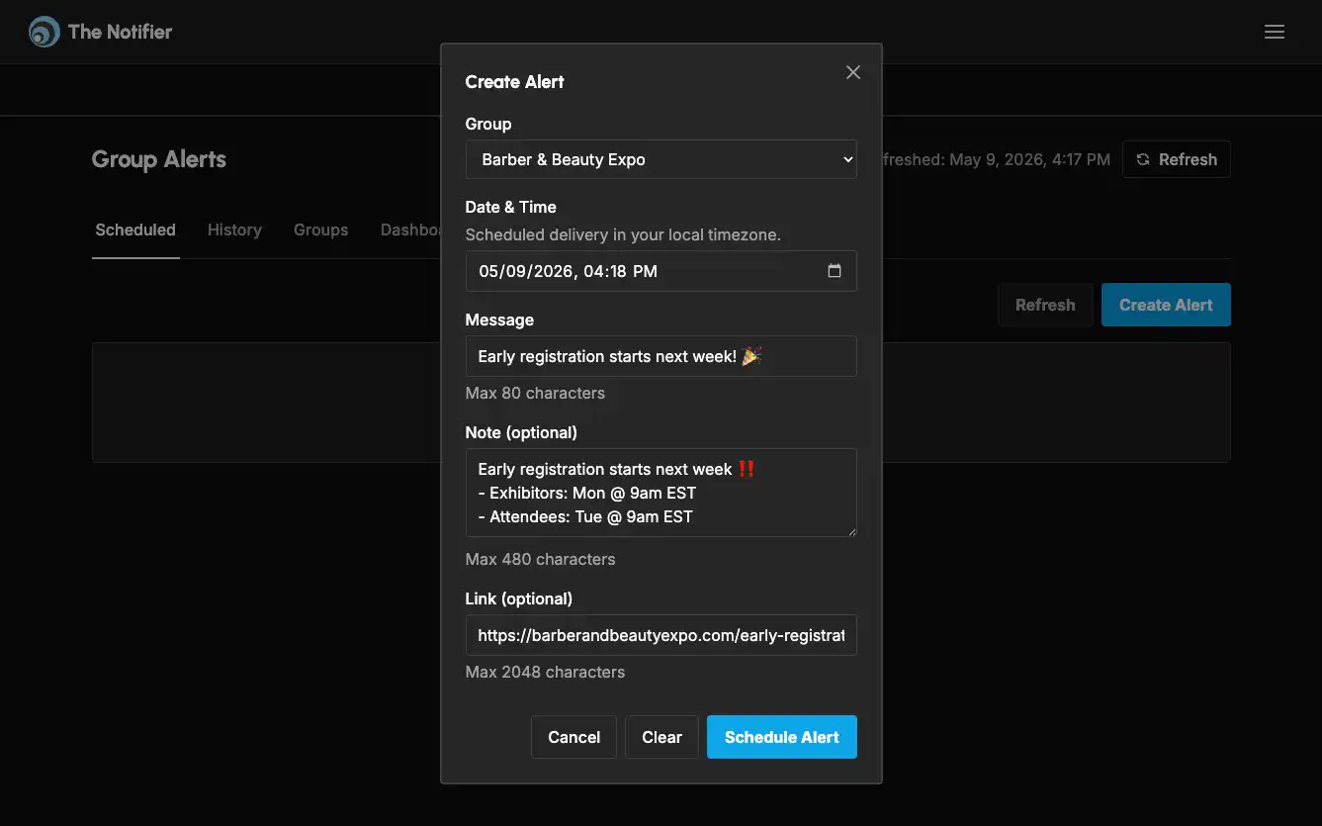Screen dimensions: 1322x826
Task: Click the Refresh button beside Create Alert
Action: pos(1044,305)
